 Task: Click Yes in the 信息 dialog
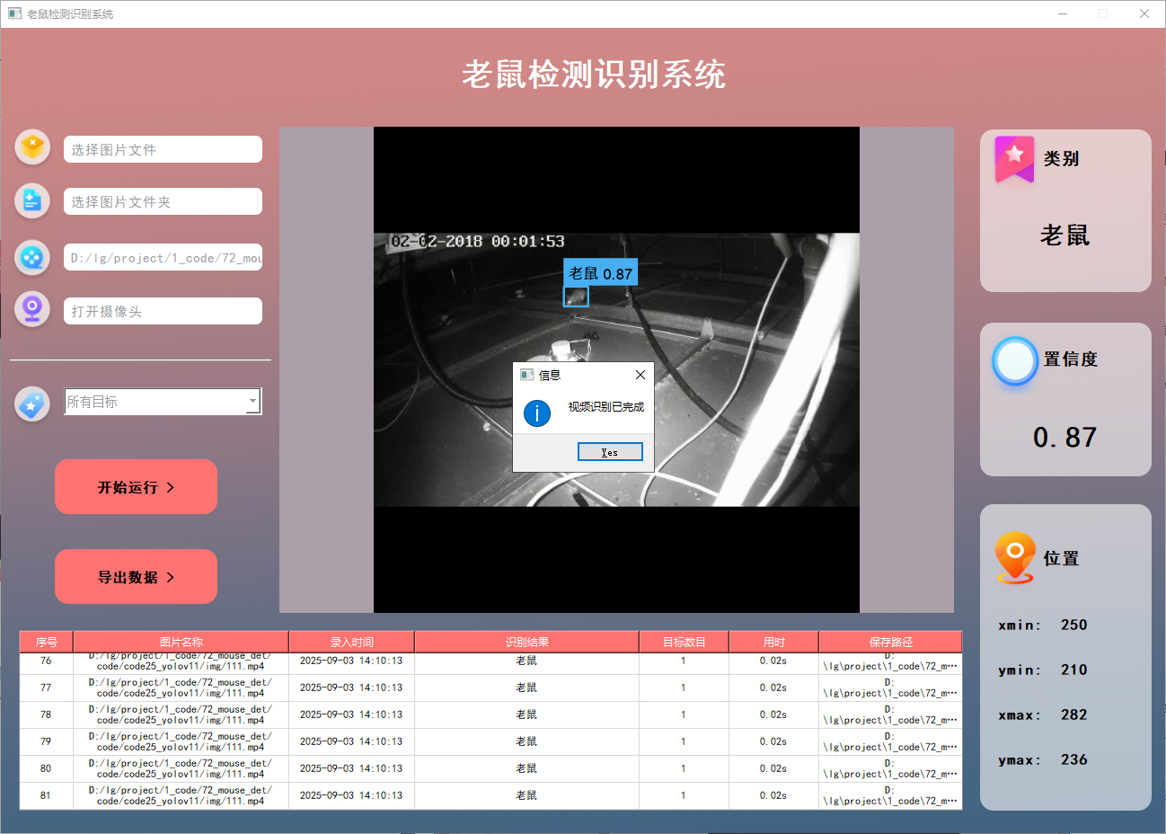pyautogui.click(x=610, y=452)
